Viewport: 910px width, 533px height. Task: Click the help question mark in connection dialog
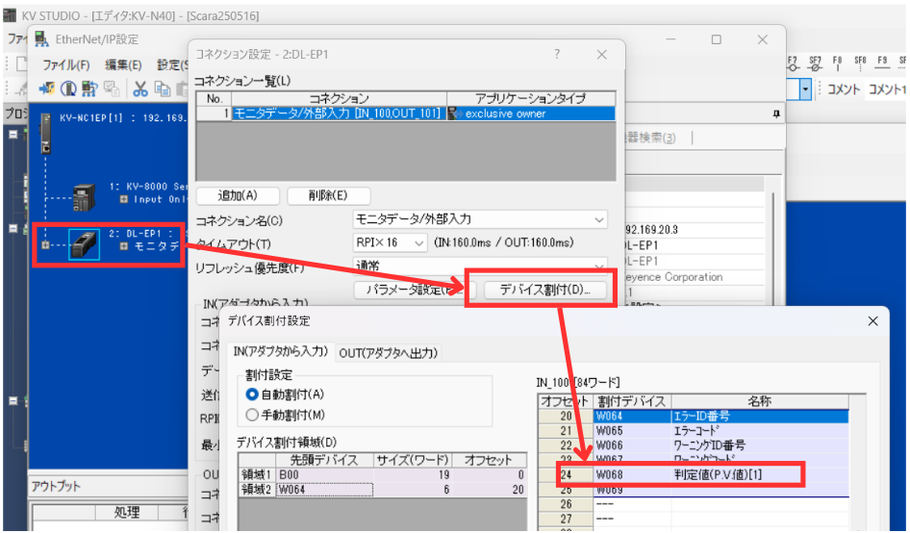coord(557,54)
